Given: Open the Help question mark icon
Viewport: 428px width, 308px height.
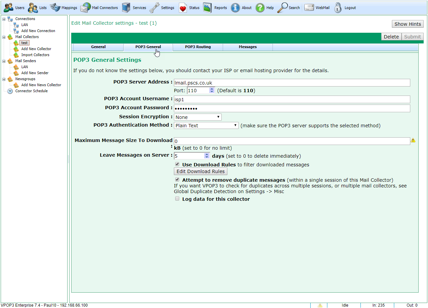Looking at the screenshot, I should coord(260,8).
